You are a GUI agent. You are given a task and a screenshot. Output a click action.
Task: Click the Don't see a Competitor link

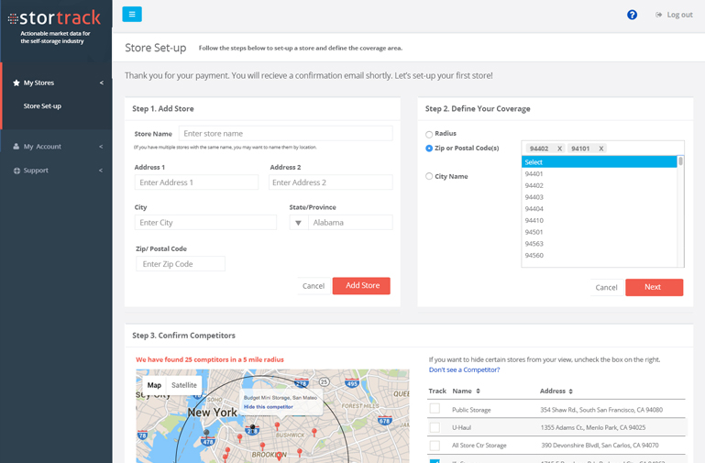464,369
